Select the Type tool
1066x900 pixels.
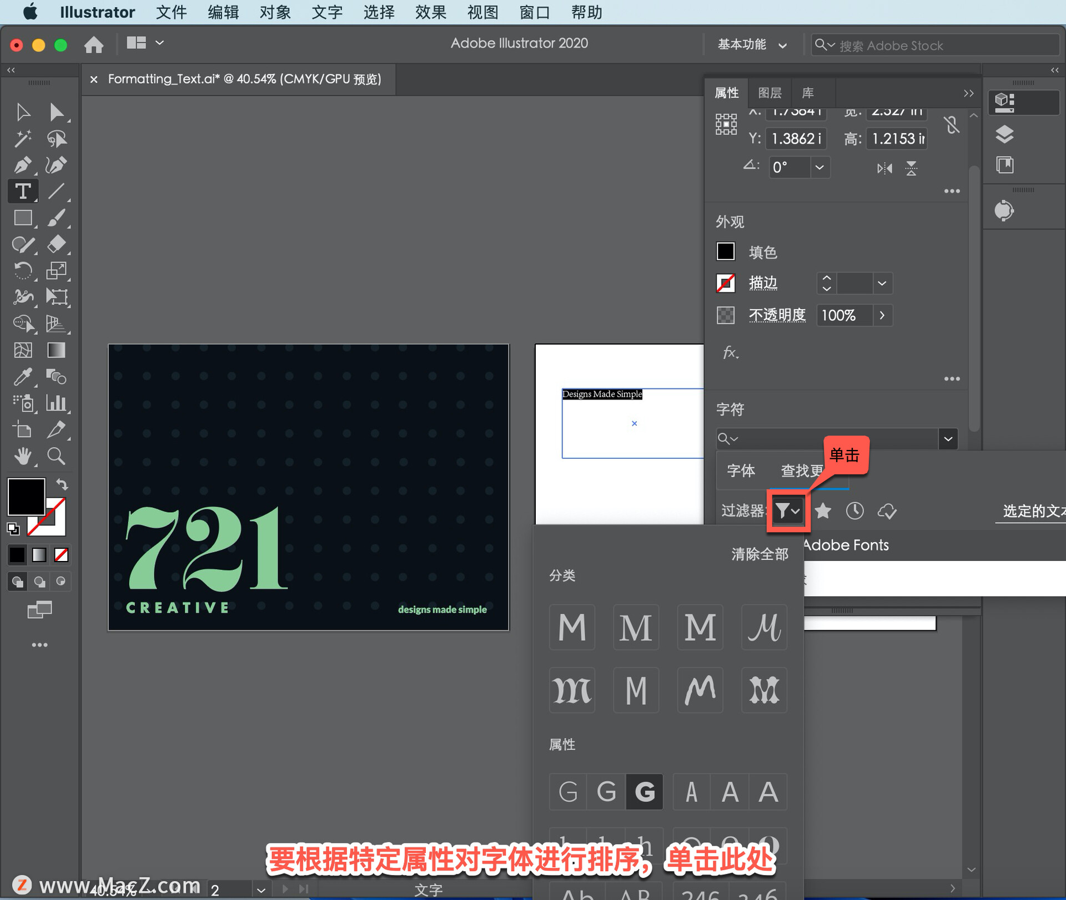pyautogui.click(x=23, y=191)
